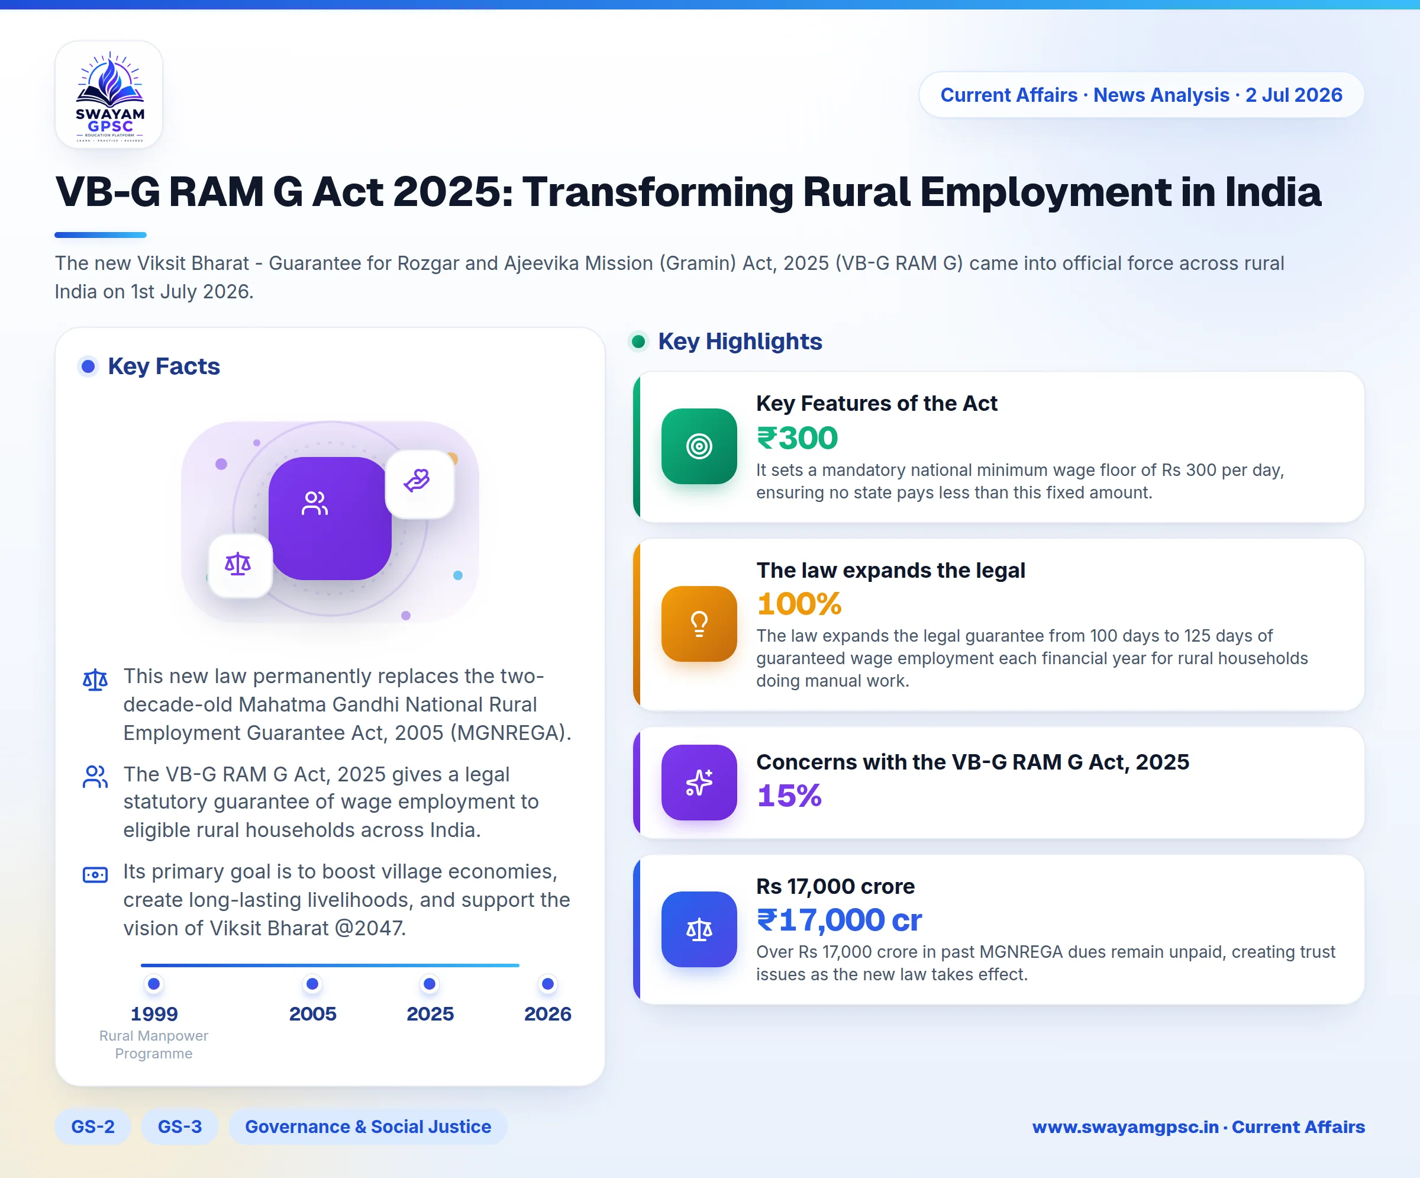Click the green dot beside Key Highlights heading
The width and height of the screenshot is (1420, 1178).
point(638,342)
